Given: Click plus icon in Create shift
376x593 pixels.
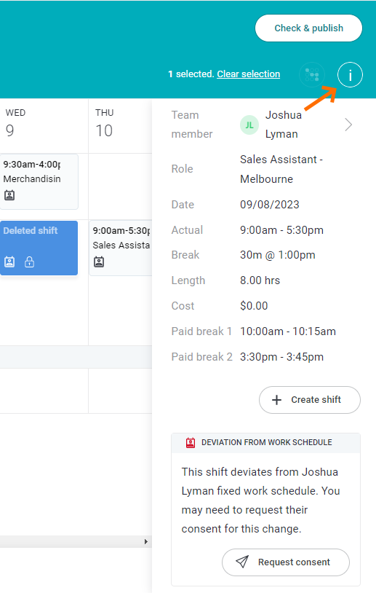Looking at the screenshot, I should (276, 400).
